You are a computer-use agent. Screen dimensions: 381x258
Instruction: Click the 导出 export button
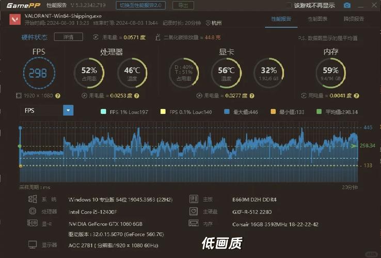coord(183,5)
